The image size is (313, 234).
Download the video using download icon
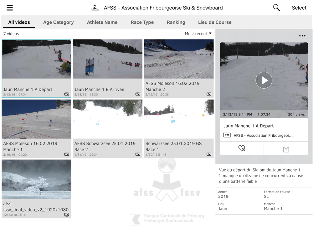[x=286, y=149]
